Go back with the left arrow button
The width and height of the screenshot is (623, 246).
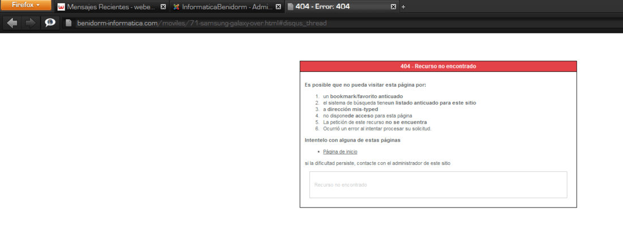[x=12, y=23]
